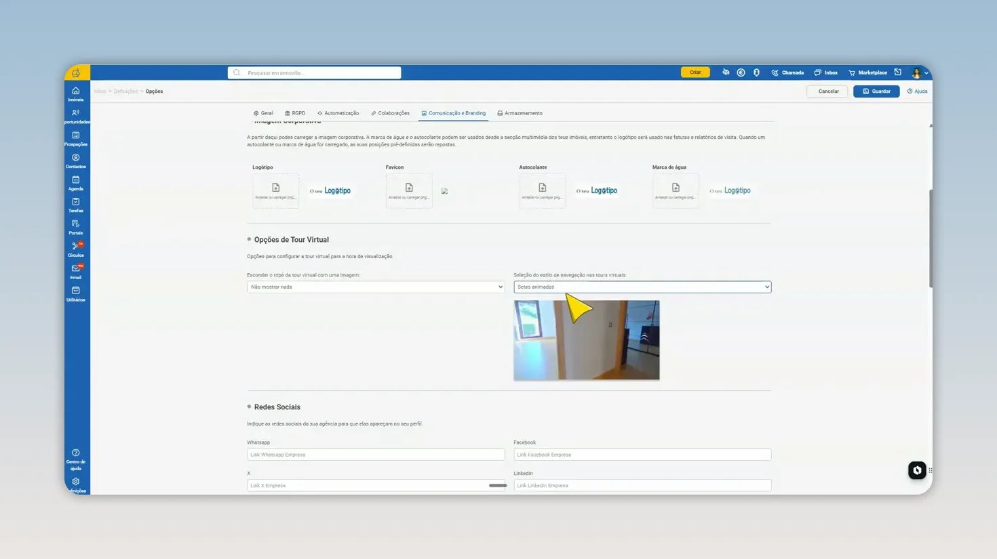Switch to the Automatização tab
The image size is (997, 559).
[338, 113]
